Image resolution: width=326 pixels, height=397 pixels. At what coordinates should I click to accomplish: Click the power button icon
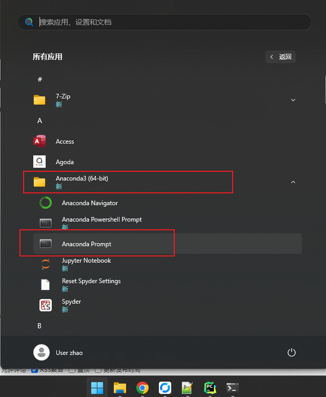coord(292,352)
